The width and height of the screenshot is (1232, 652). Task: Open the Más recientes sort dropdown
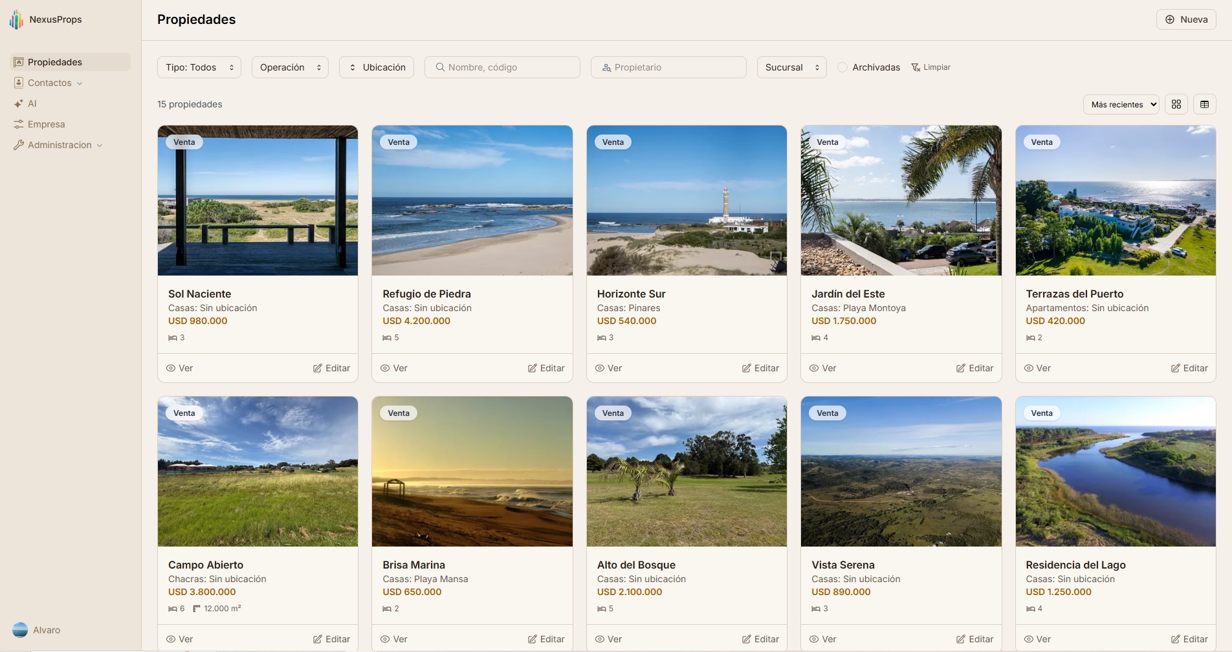coord(1121,104)
